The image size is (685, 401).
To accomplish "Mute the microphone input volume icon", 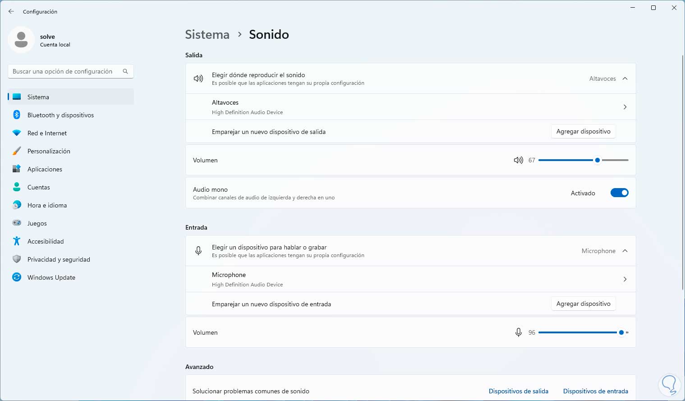I will point(519,332).
